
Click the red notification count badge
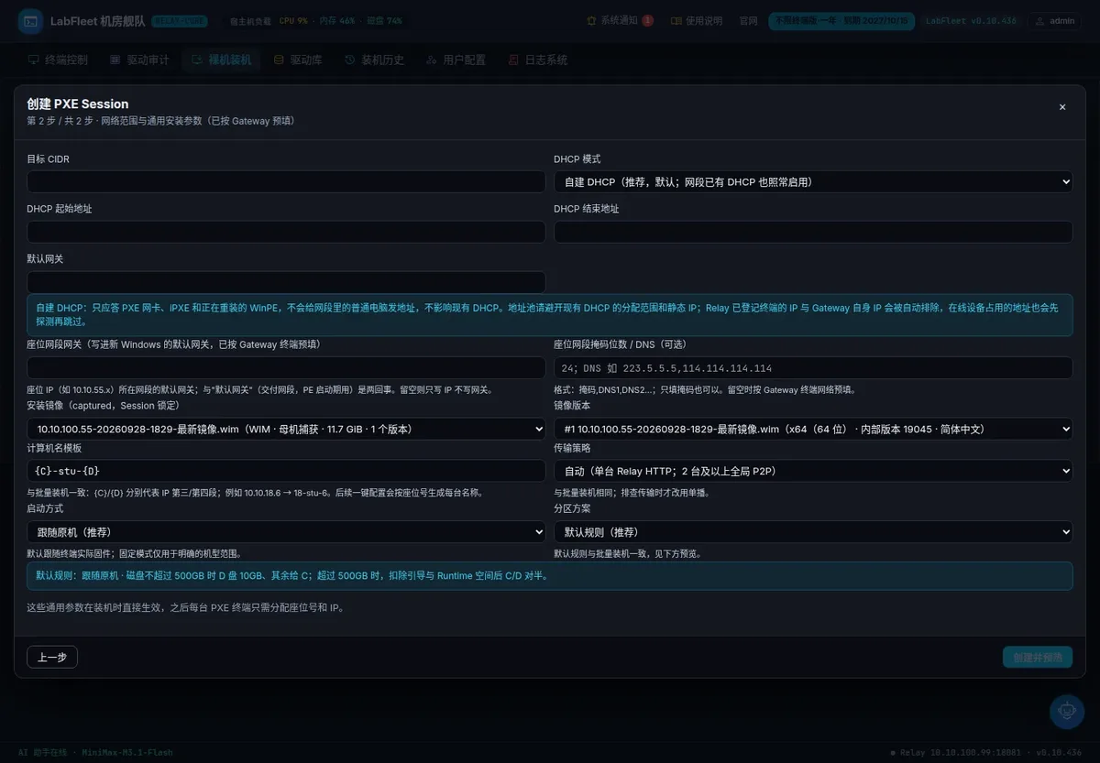tap(647, 20)
